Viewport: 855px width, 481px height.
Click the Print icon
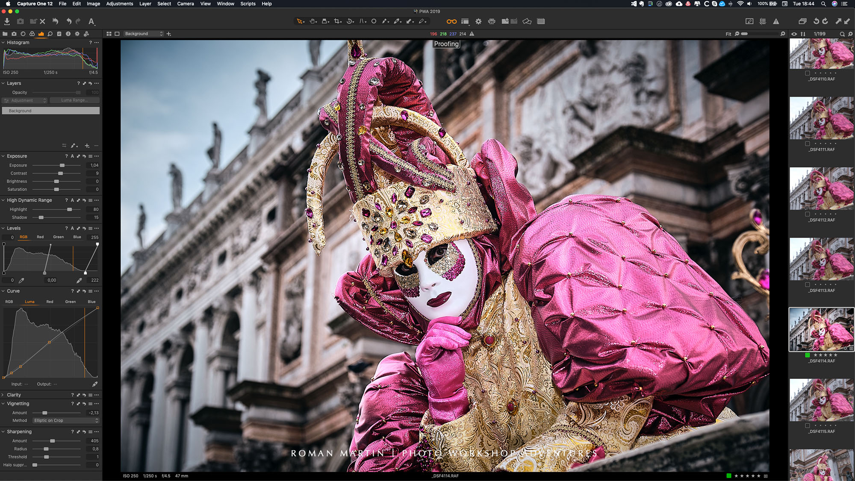tap(492, 21)
